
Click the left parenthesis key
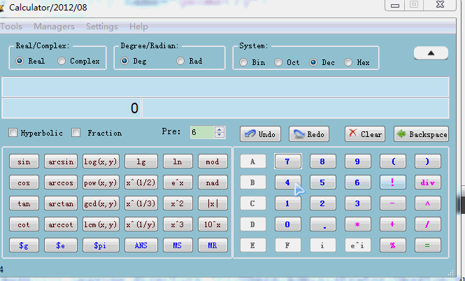click(393, 161)
